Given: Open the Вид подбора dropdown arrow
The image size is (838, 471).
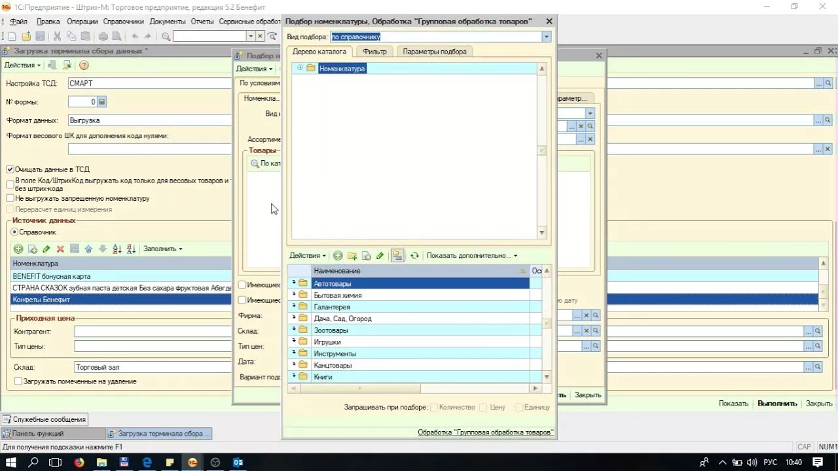Looking at the screenshot, I should [547, 37].
